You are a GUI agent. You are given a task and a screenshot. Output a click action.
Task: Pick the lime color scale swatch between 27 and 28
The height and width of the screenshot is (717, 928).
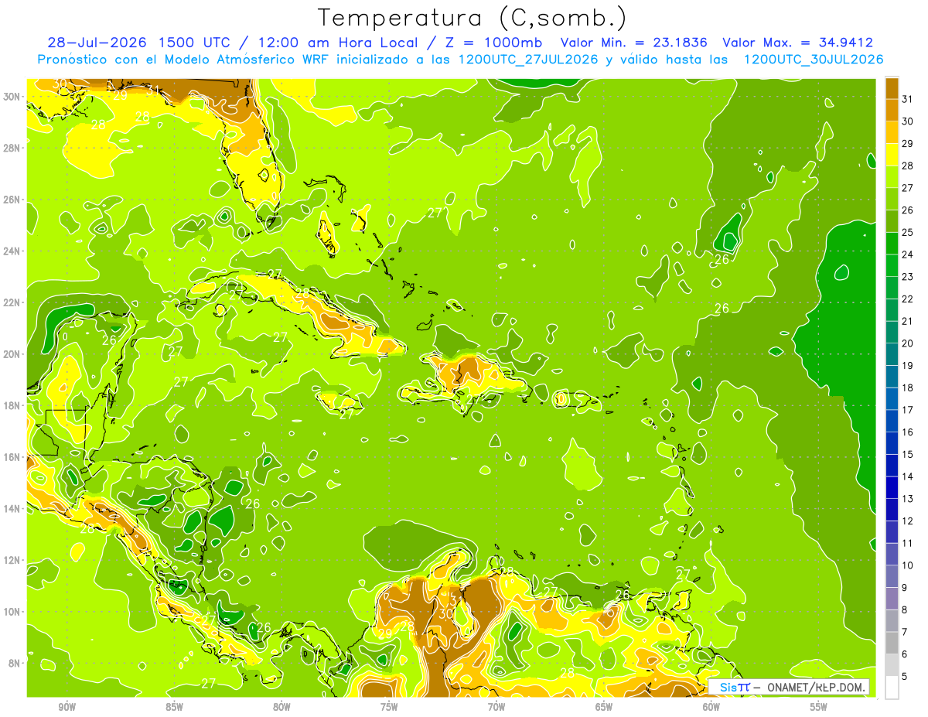(x=892, y=177)
